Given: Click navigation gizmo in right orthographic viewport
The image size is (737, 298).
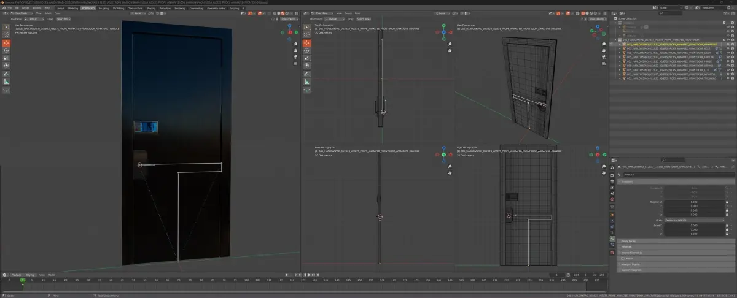Looking at the screenshot, I should tap(599, 154).
